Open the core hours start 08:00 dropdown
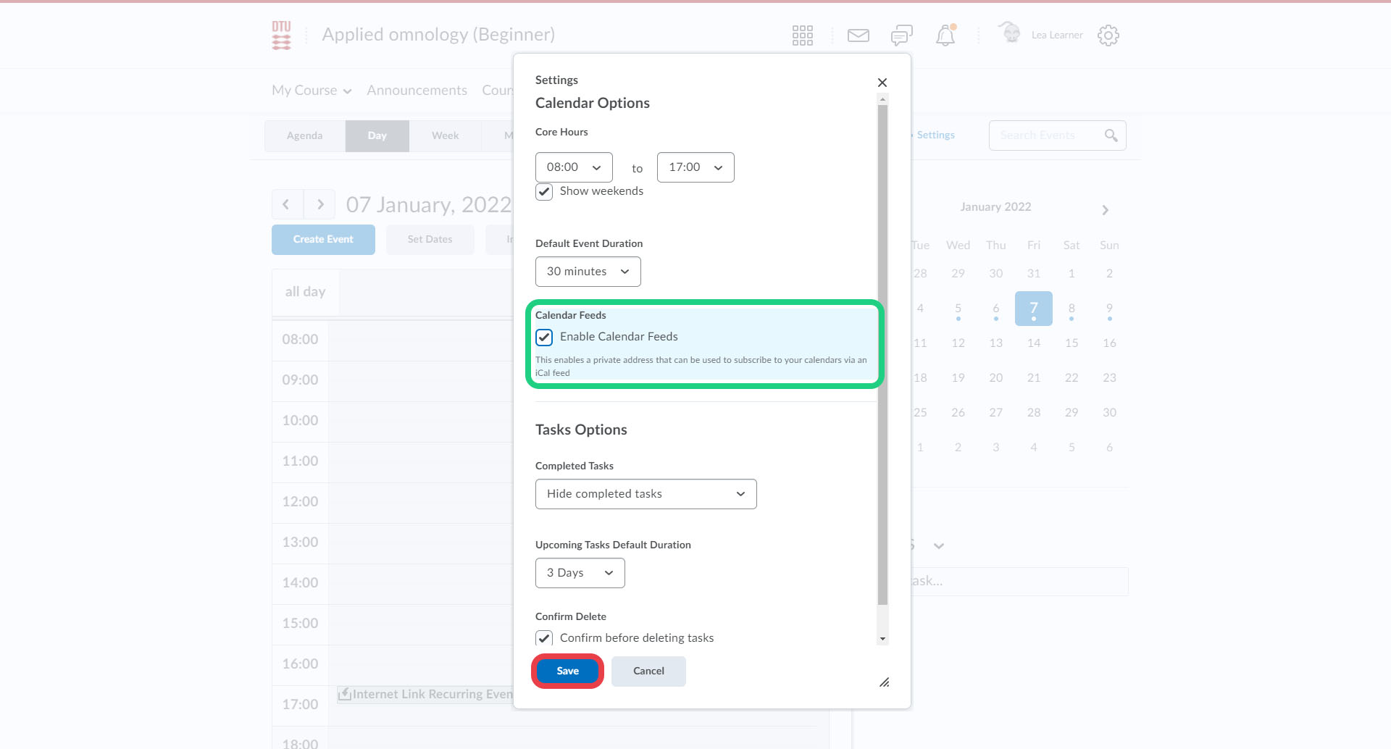Image resolution: width=1391 pixels, height=749 pixels. (x=574, y=167)
